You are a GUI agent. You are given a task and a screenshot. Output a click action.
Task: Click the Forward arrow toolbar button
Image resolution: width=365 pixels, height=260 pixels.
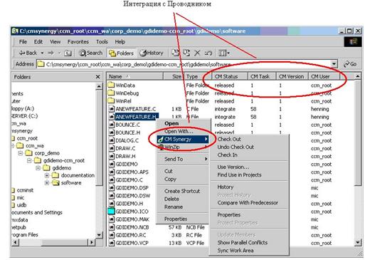click(51, 53)
